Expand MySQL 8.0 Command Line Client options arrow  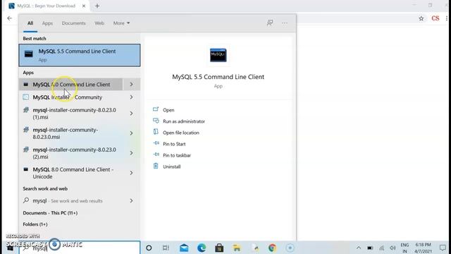132,85
